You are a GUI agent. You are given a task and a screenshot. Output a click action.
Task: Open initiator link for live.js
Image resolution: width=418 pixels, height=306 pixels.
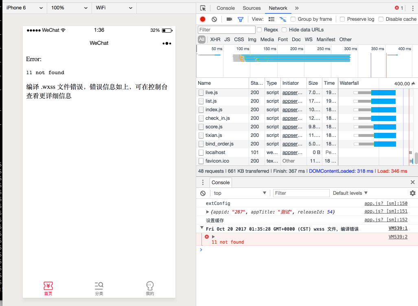pos(293,92)
